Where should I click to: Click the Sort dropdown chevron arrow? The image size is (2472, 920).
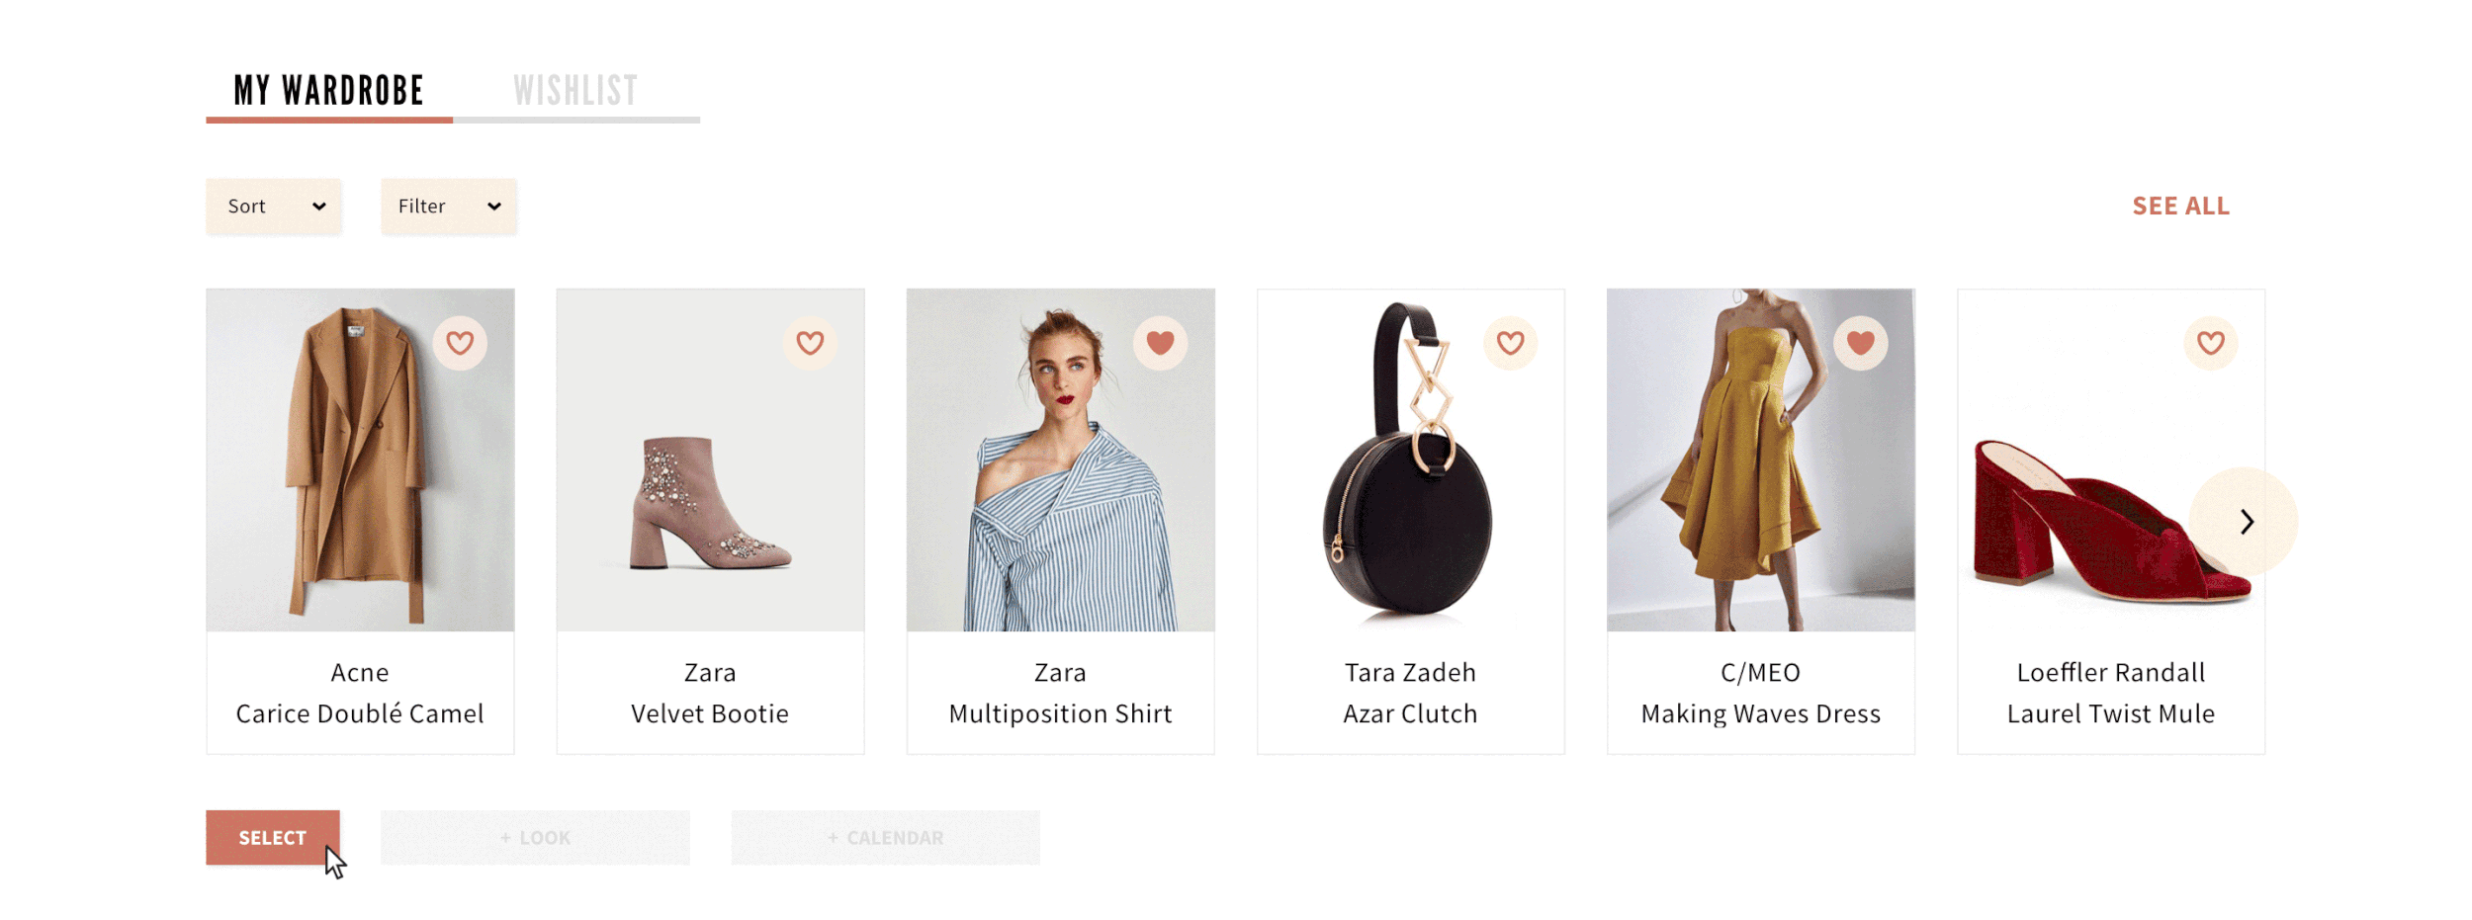pos(318,207)
